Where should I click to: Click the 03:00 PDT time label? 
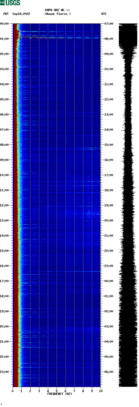5,69
